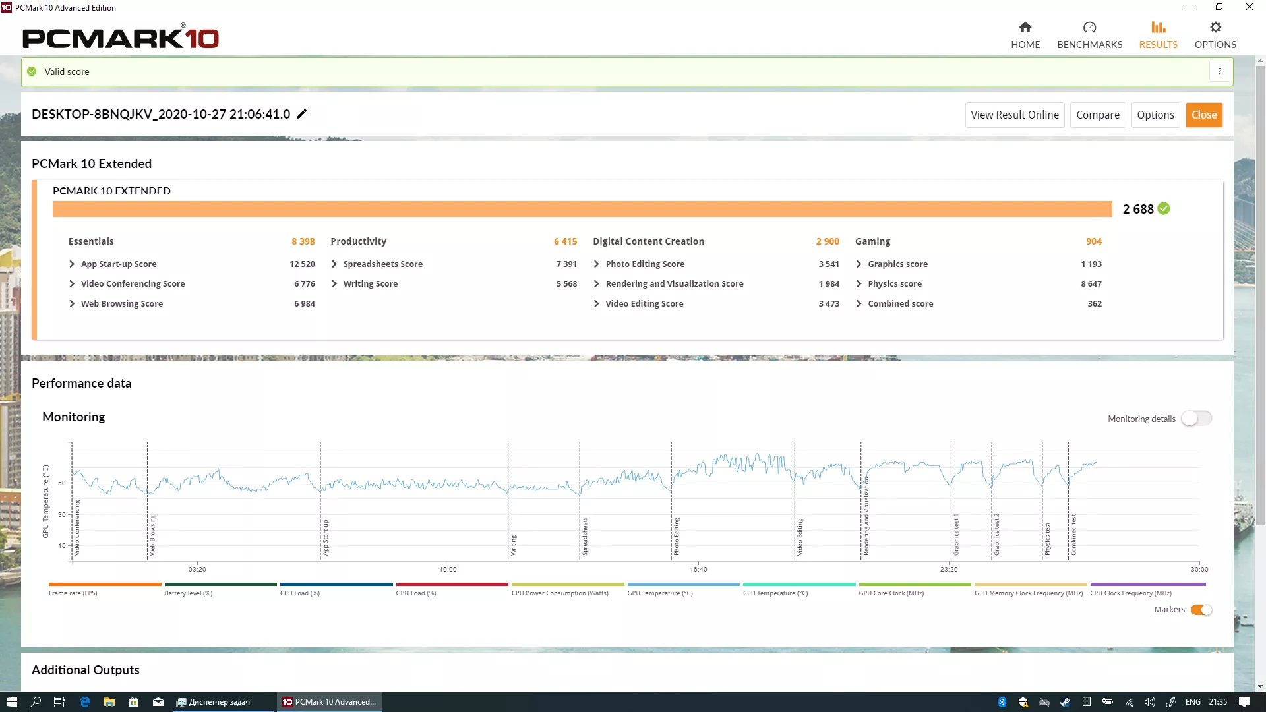1266x712 pixels.
Task: Open the BENCHMARKS tab
Action: click(x=1089, y=36)
